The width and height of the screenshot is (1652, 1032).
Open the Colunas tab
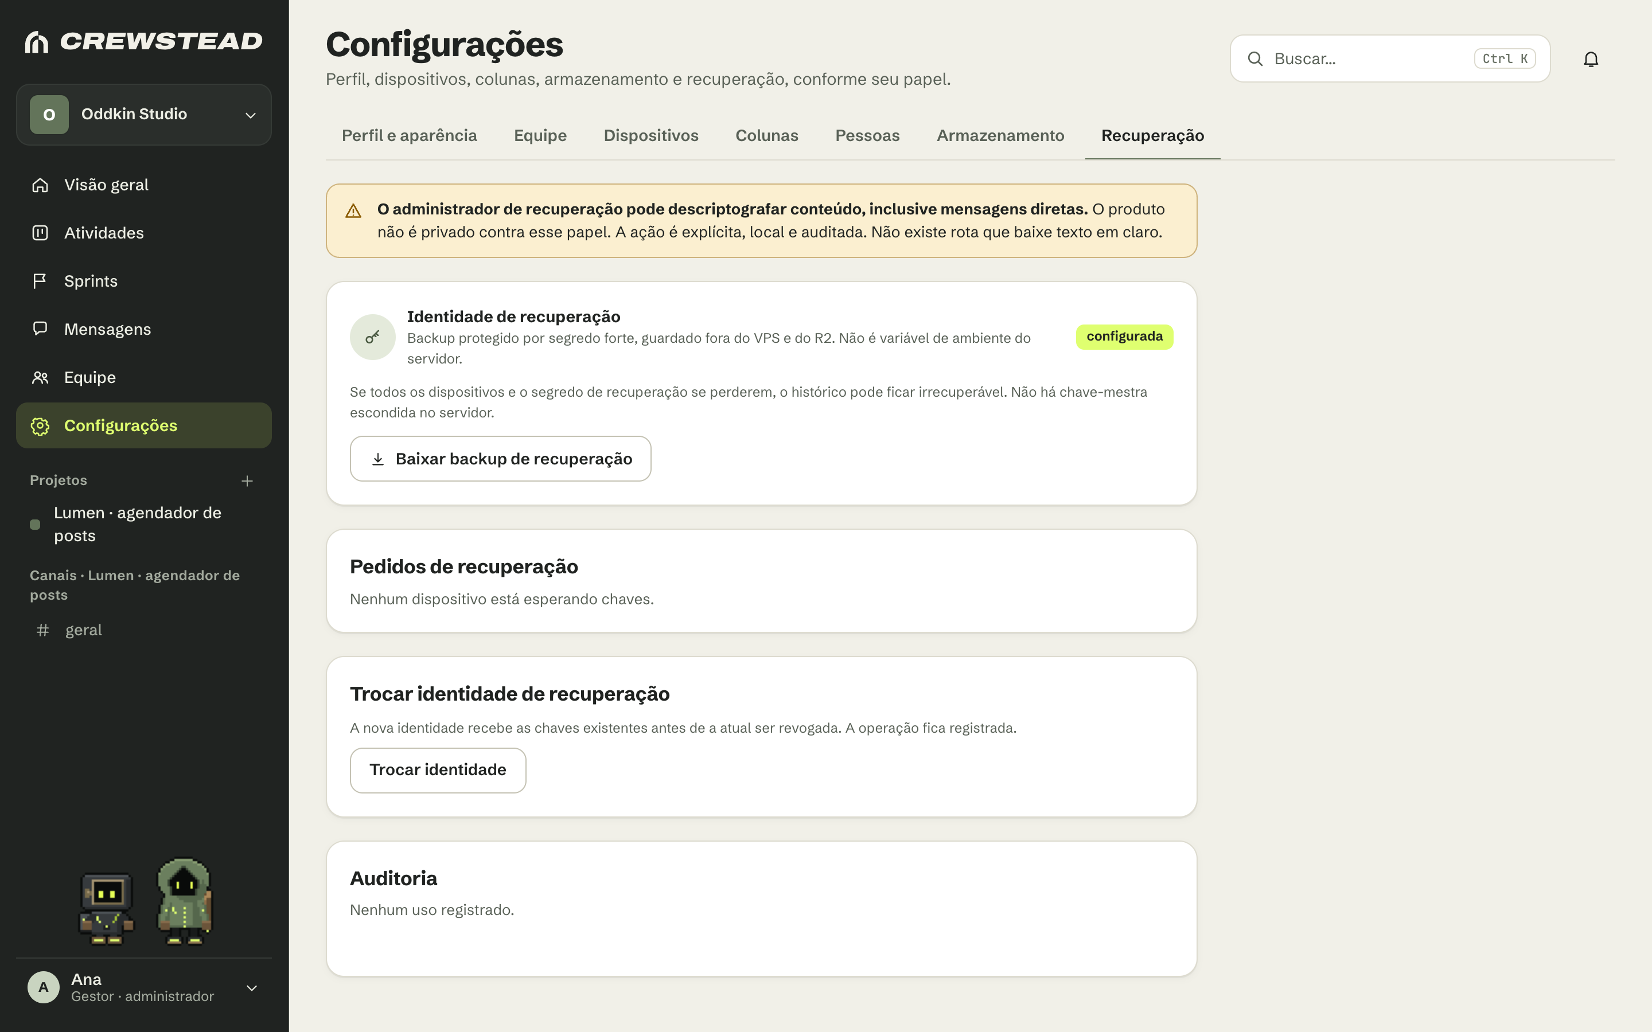pyautogui.click(x=767, y=136)
